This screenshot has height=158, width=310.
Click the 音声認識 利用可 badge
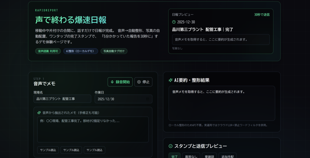pos(48,51)
